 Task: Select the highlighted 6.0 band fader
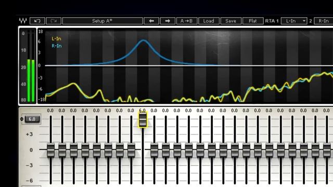tap(143, 120)
